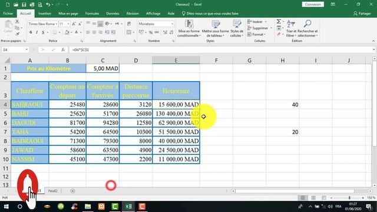Add a new sheet with the plus icon

pos(72,191)
